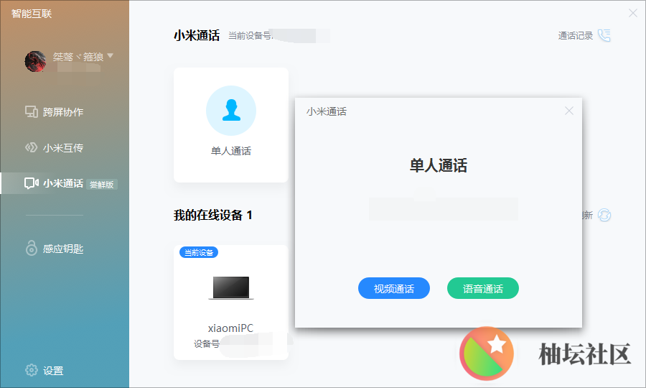
Task: Select the 感应钥匙 sidebar label
Action: [63, 249]
